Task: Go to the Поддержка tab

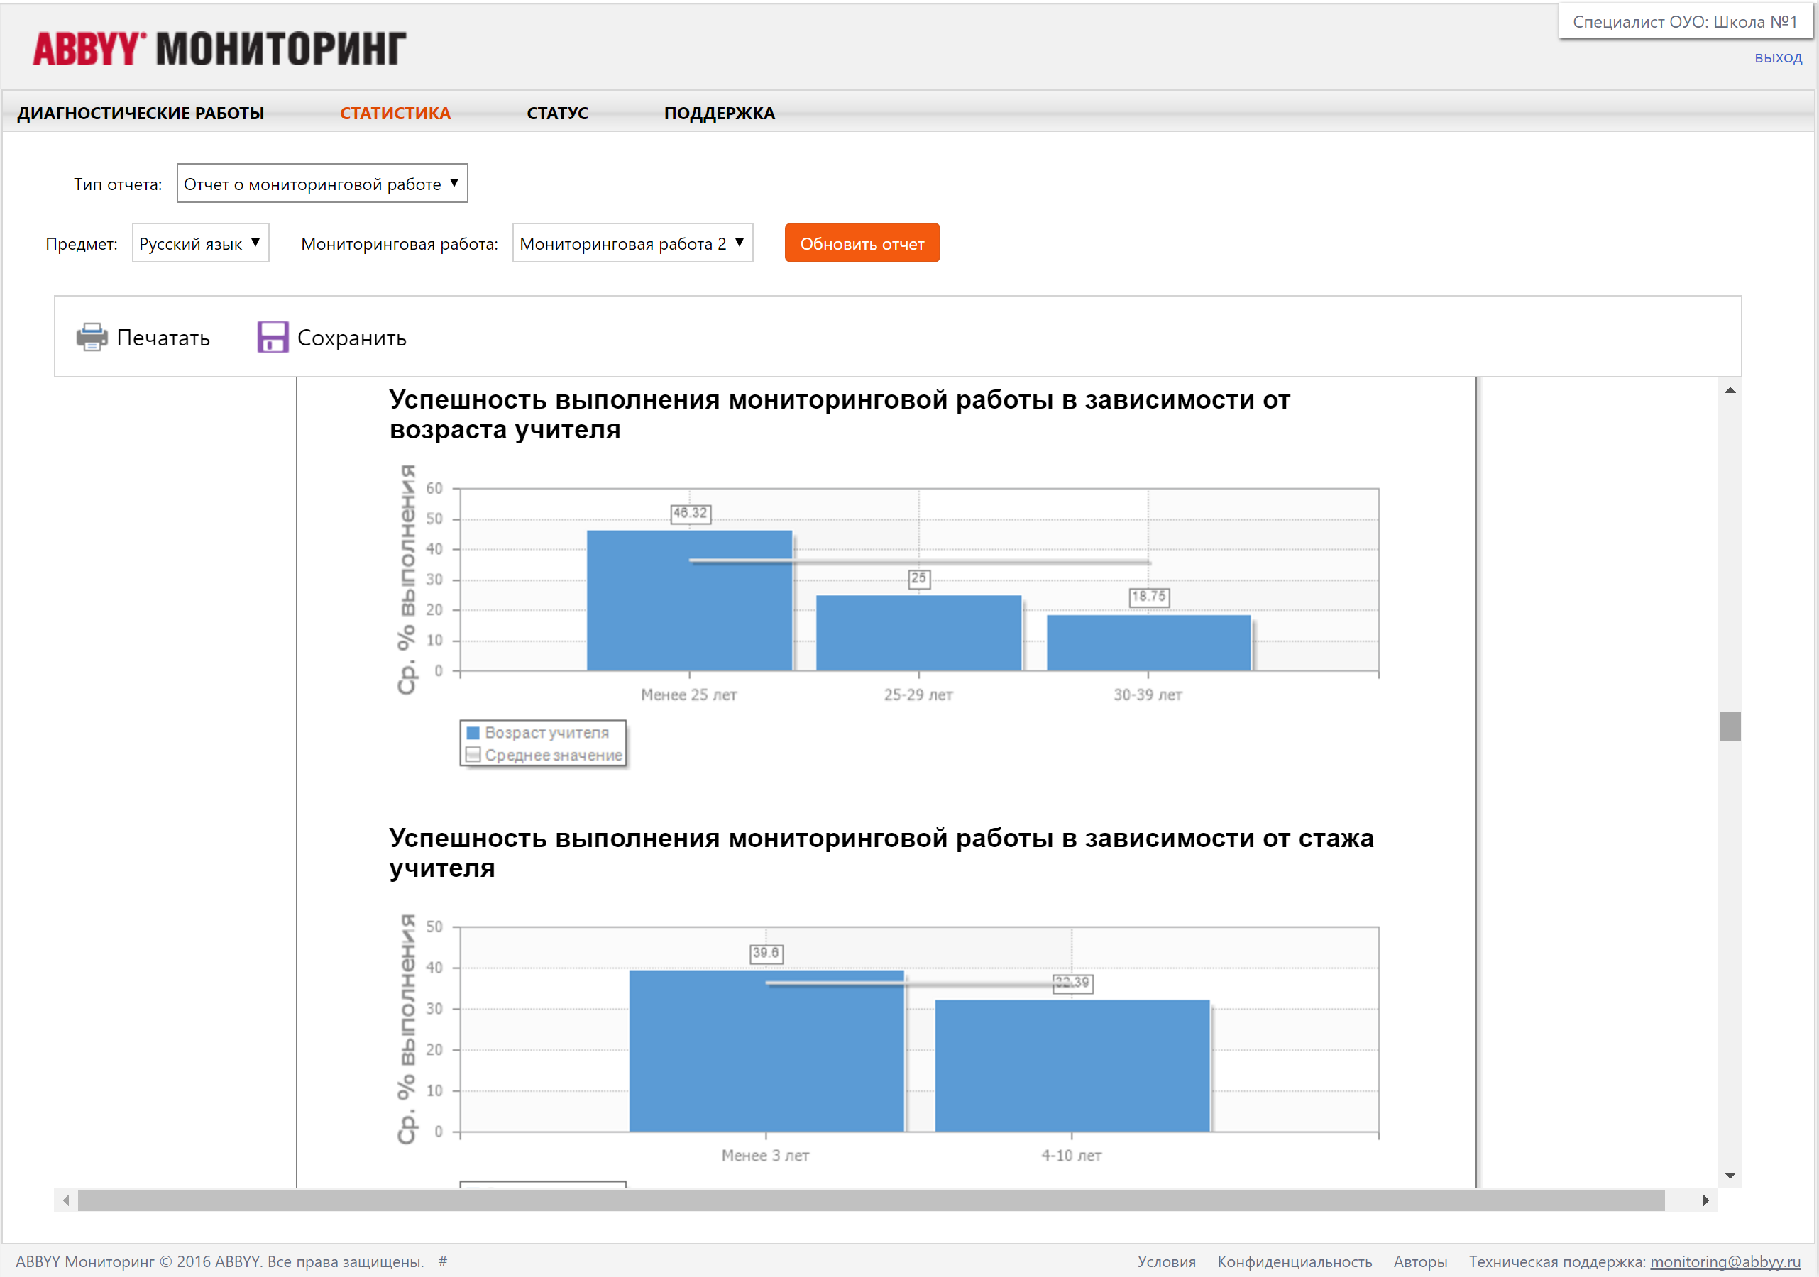Action: [718, 114]
